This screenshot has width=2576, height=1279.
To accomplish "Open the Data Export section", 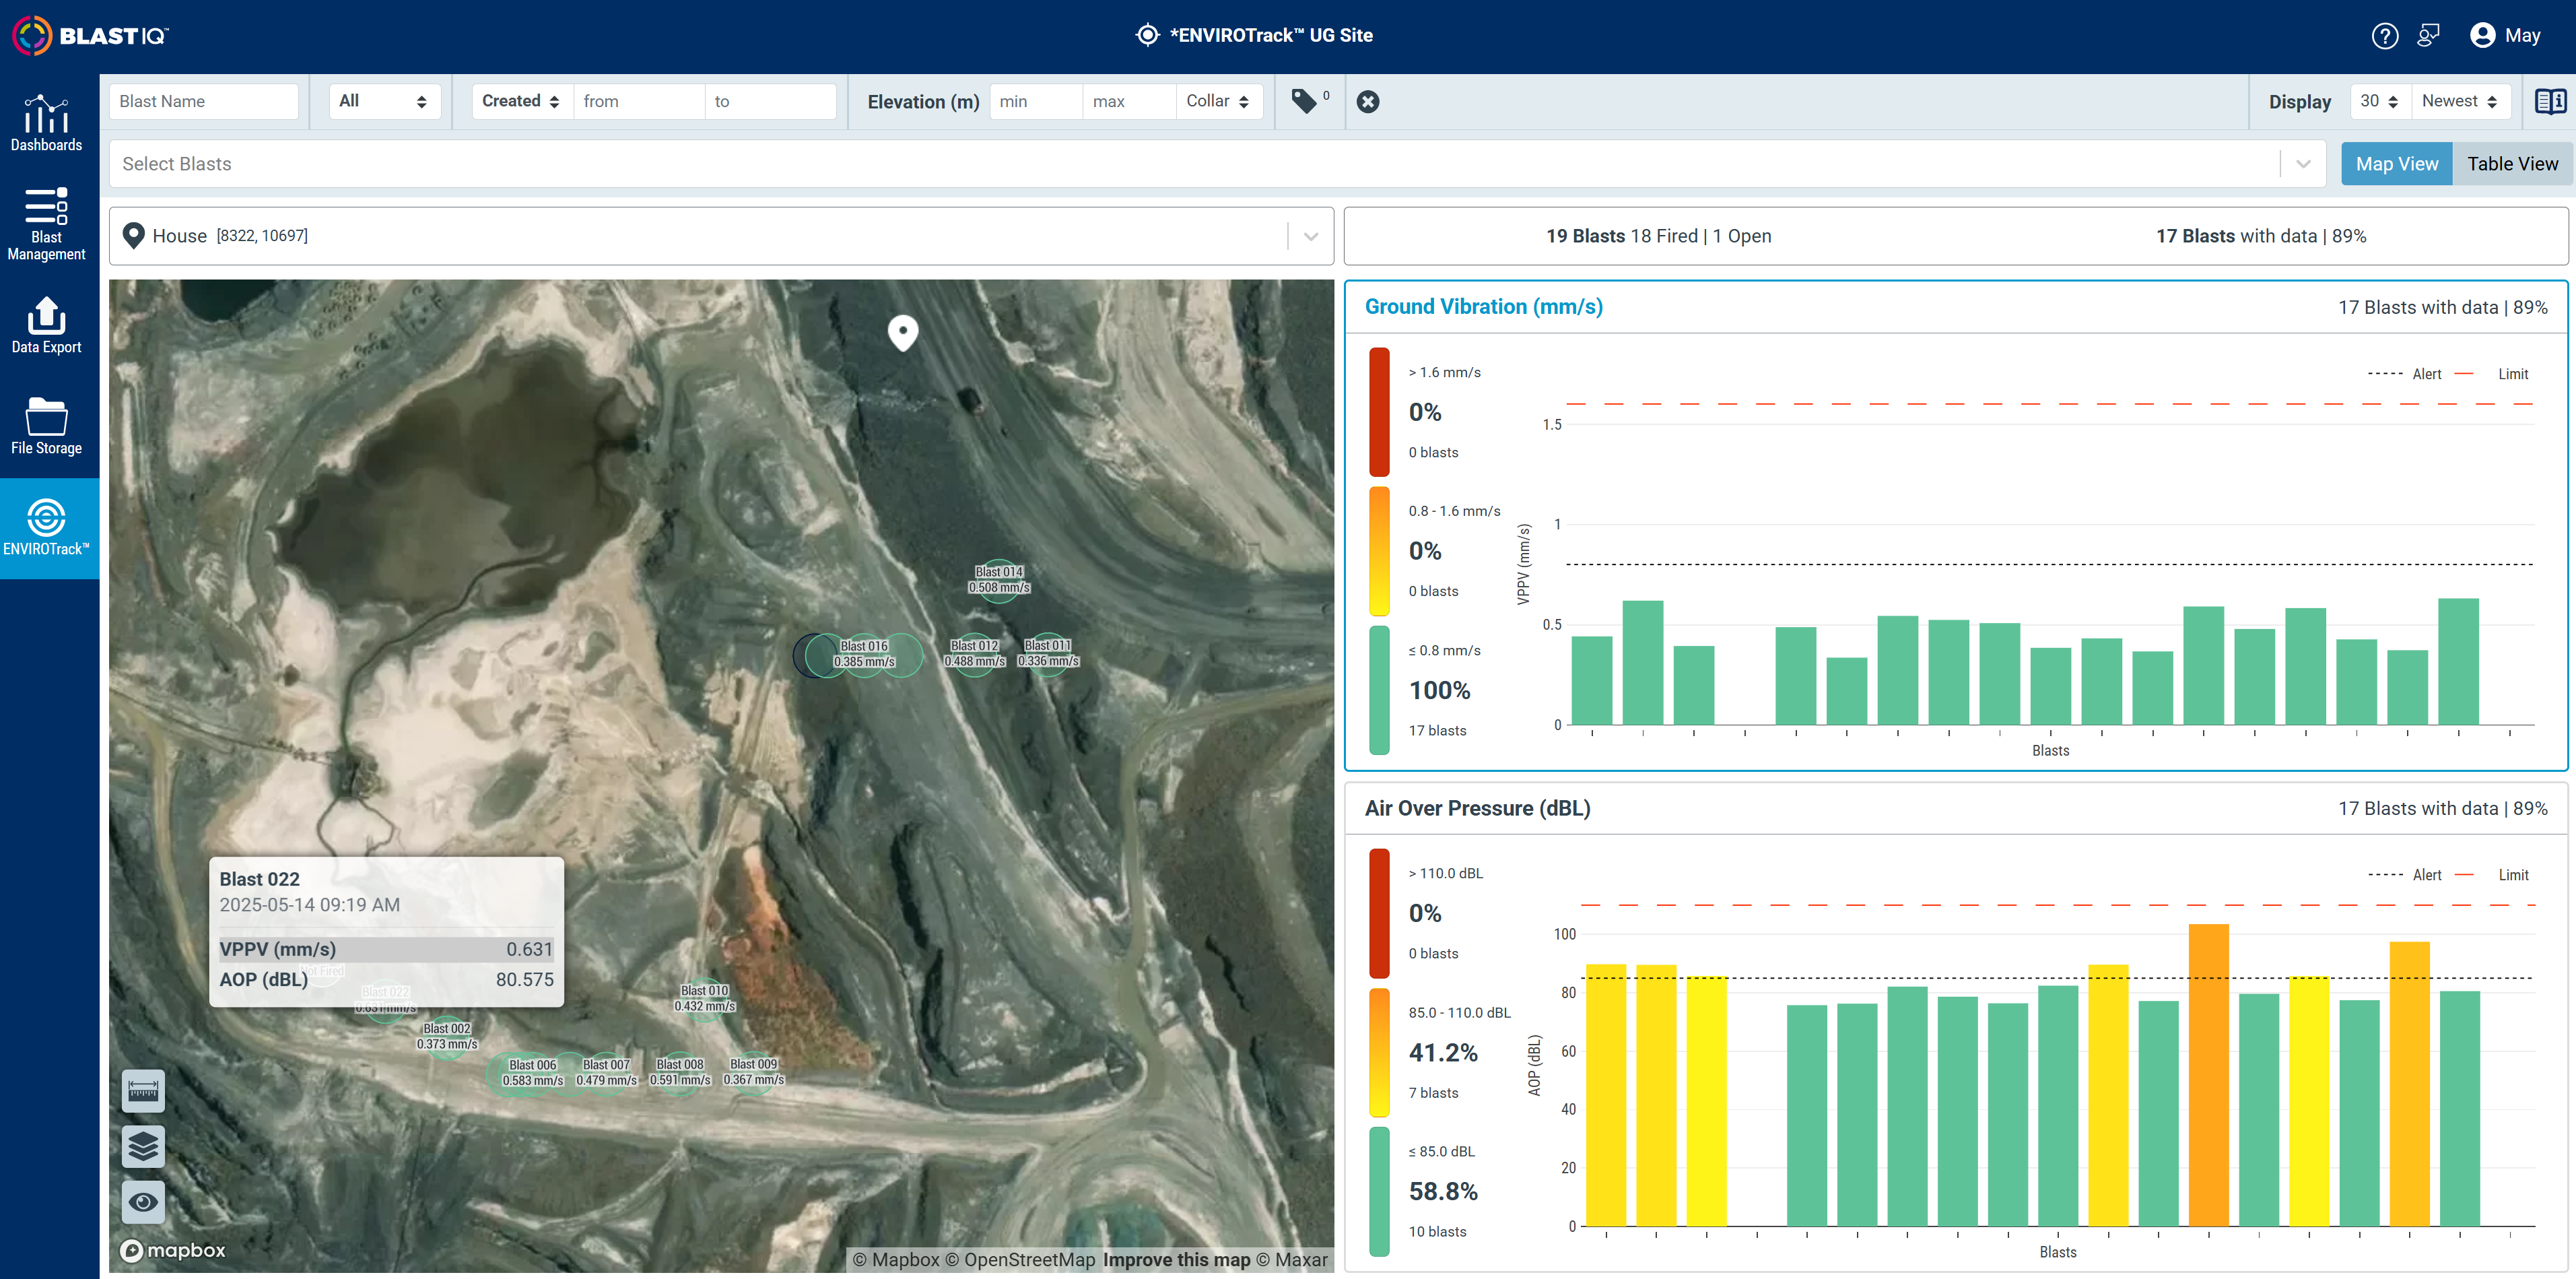I will pos(46,325).
